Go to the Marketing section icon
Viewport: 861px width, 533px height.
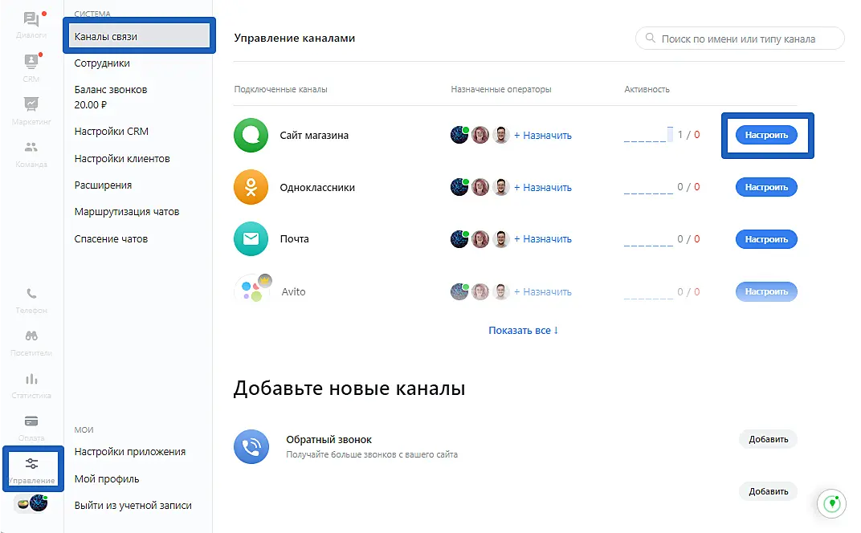(31, 104)
